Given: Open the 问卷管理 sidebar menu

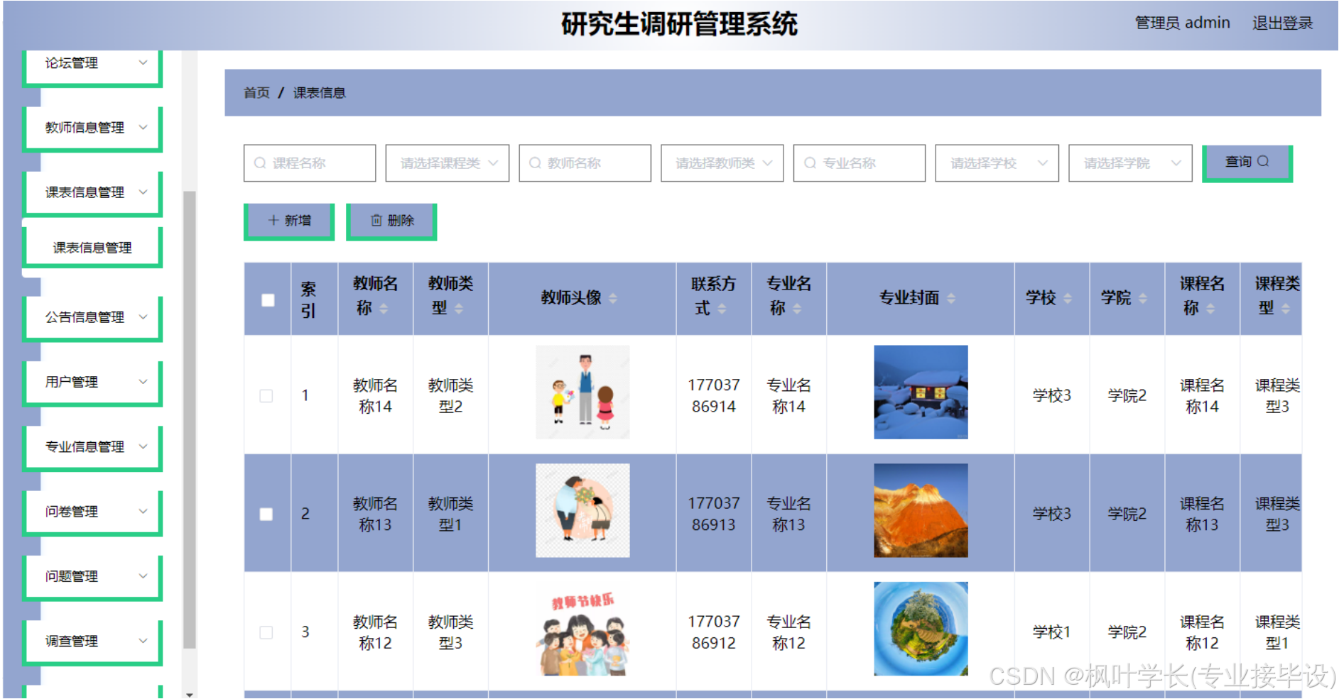Looking at the screenshot, I should click(x=93, y=512).
